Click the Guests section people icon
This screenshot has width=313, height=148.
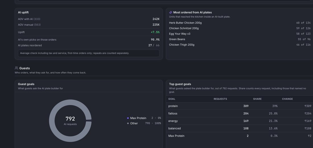[17, 68]
